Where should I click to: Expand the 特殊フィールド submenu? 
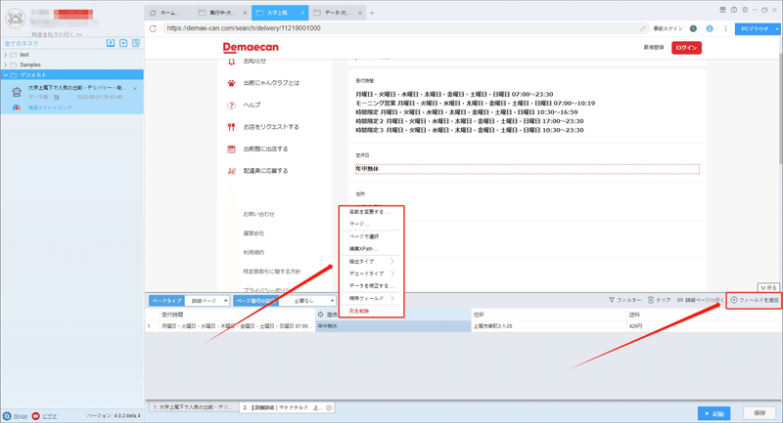click(x=371, y=298)
